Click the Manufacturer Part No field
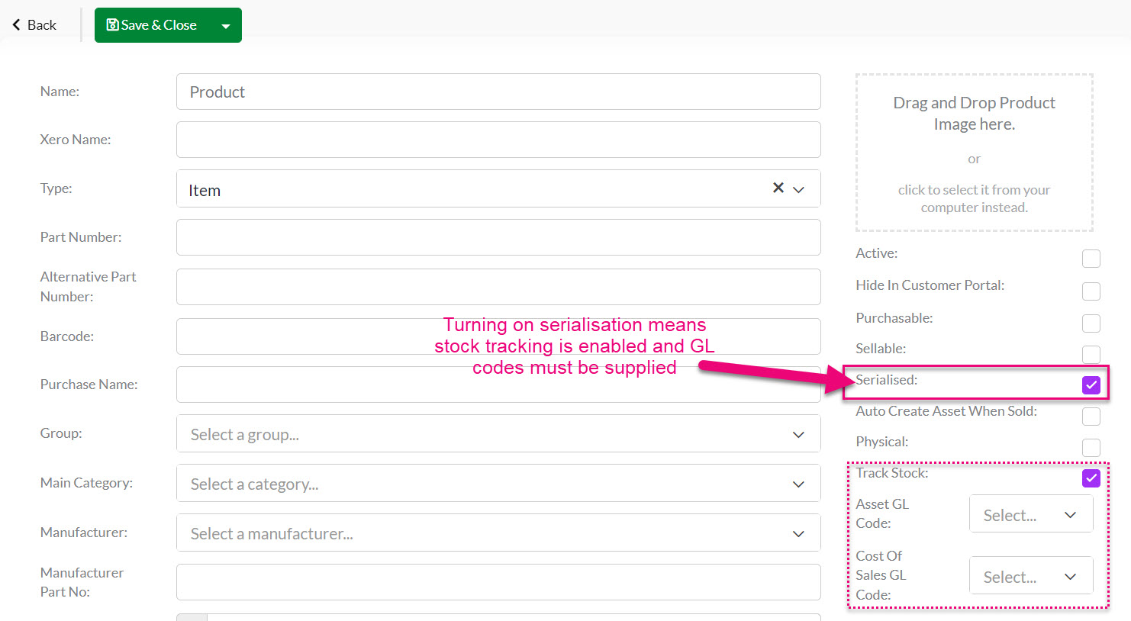Image resolution: width=1131 pixels, height=621 pixels. (498, 582)
